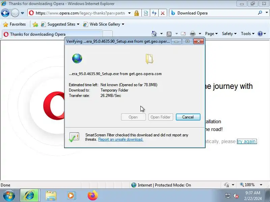Viewport: 270px width, 202px height.
Task: Click the status bar privacy icon
Action: point(226,185)
